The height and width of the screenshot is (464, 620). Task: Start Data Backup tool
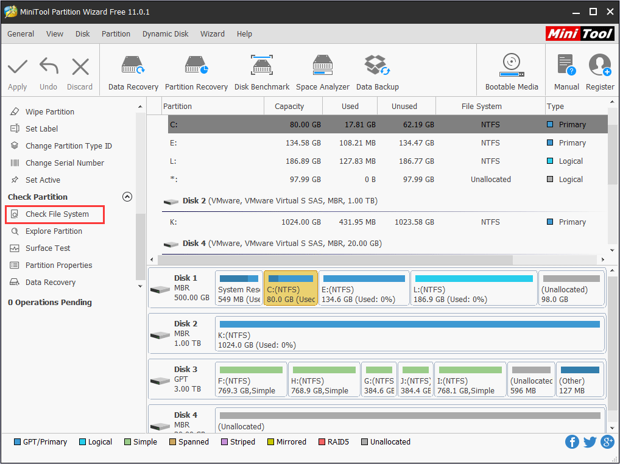pos(377,74)
